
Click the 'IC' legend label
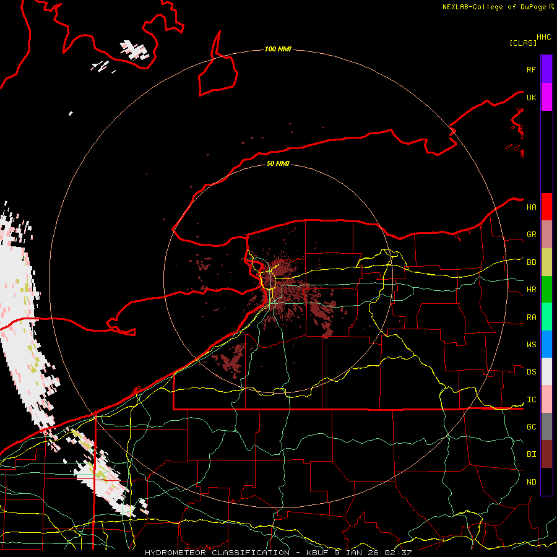pyautogui.click(x=531, y=400)
